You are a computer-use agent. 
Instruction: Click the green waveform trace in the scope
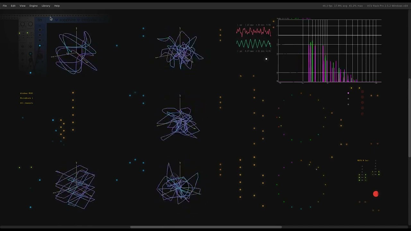(254, 44)
